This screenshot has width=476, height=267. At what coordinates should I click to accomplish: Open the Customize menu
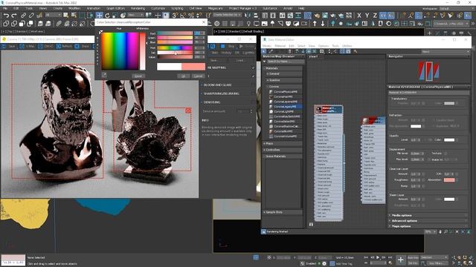click(x=158, y=8)
